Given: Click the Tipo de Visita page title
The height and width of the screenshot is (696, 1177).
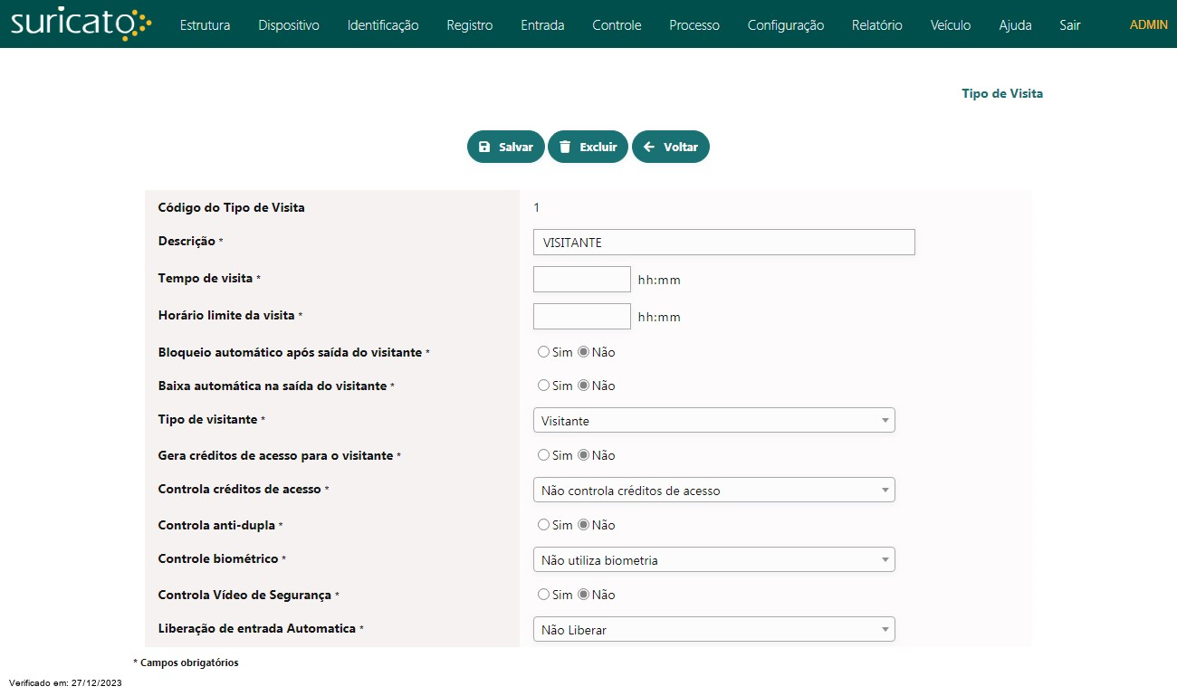Looking at the screenshot, I should click(1002, 93).
